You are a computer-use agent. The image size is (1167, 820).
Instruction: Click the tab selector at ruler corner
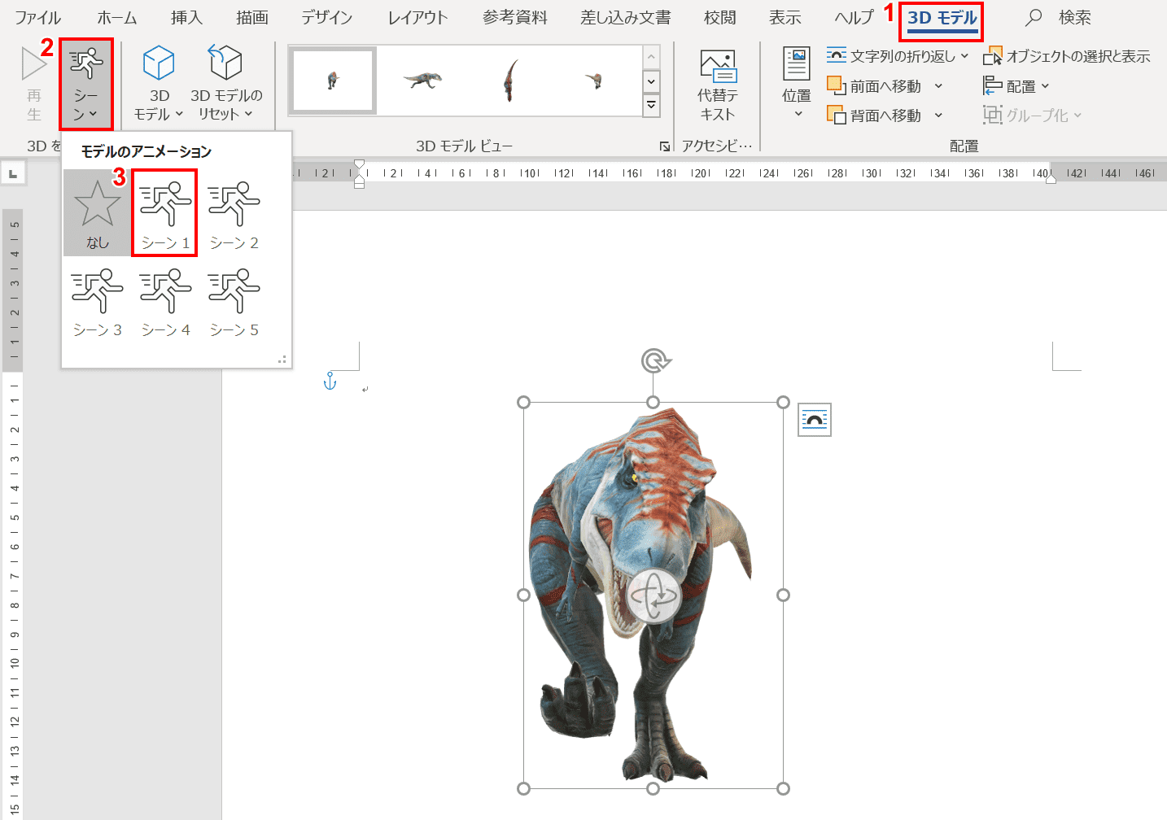13,173
